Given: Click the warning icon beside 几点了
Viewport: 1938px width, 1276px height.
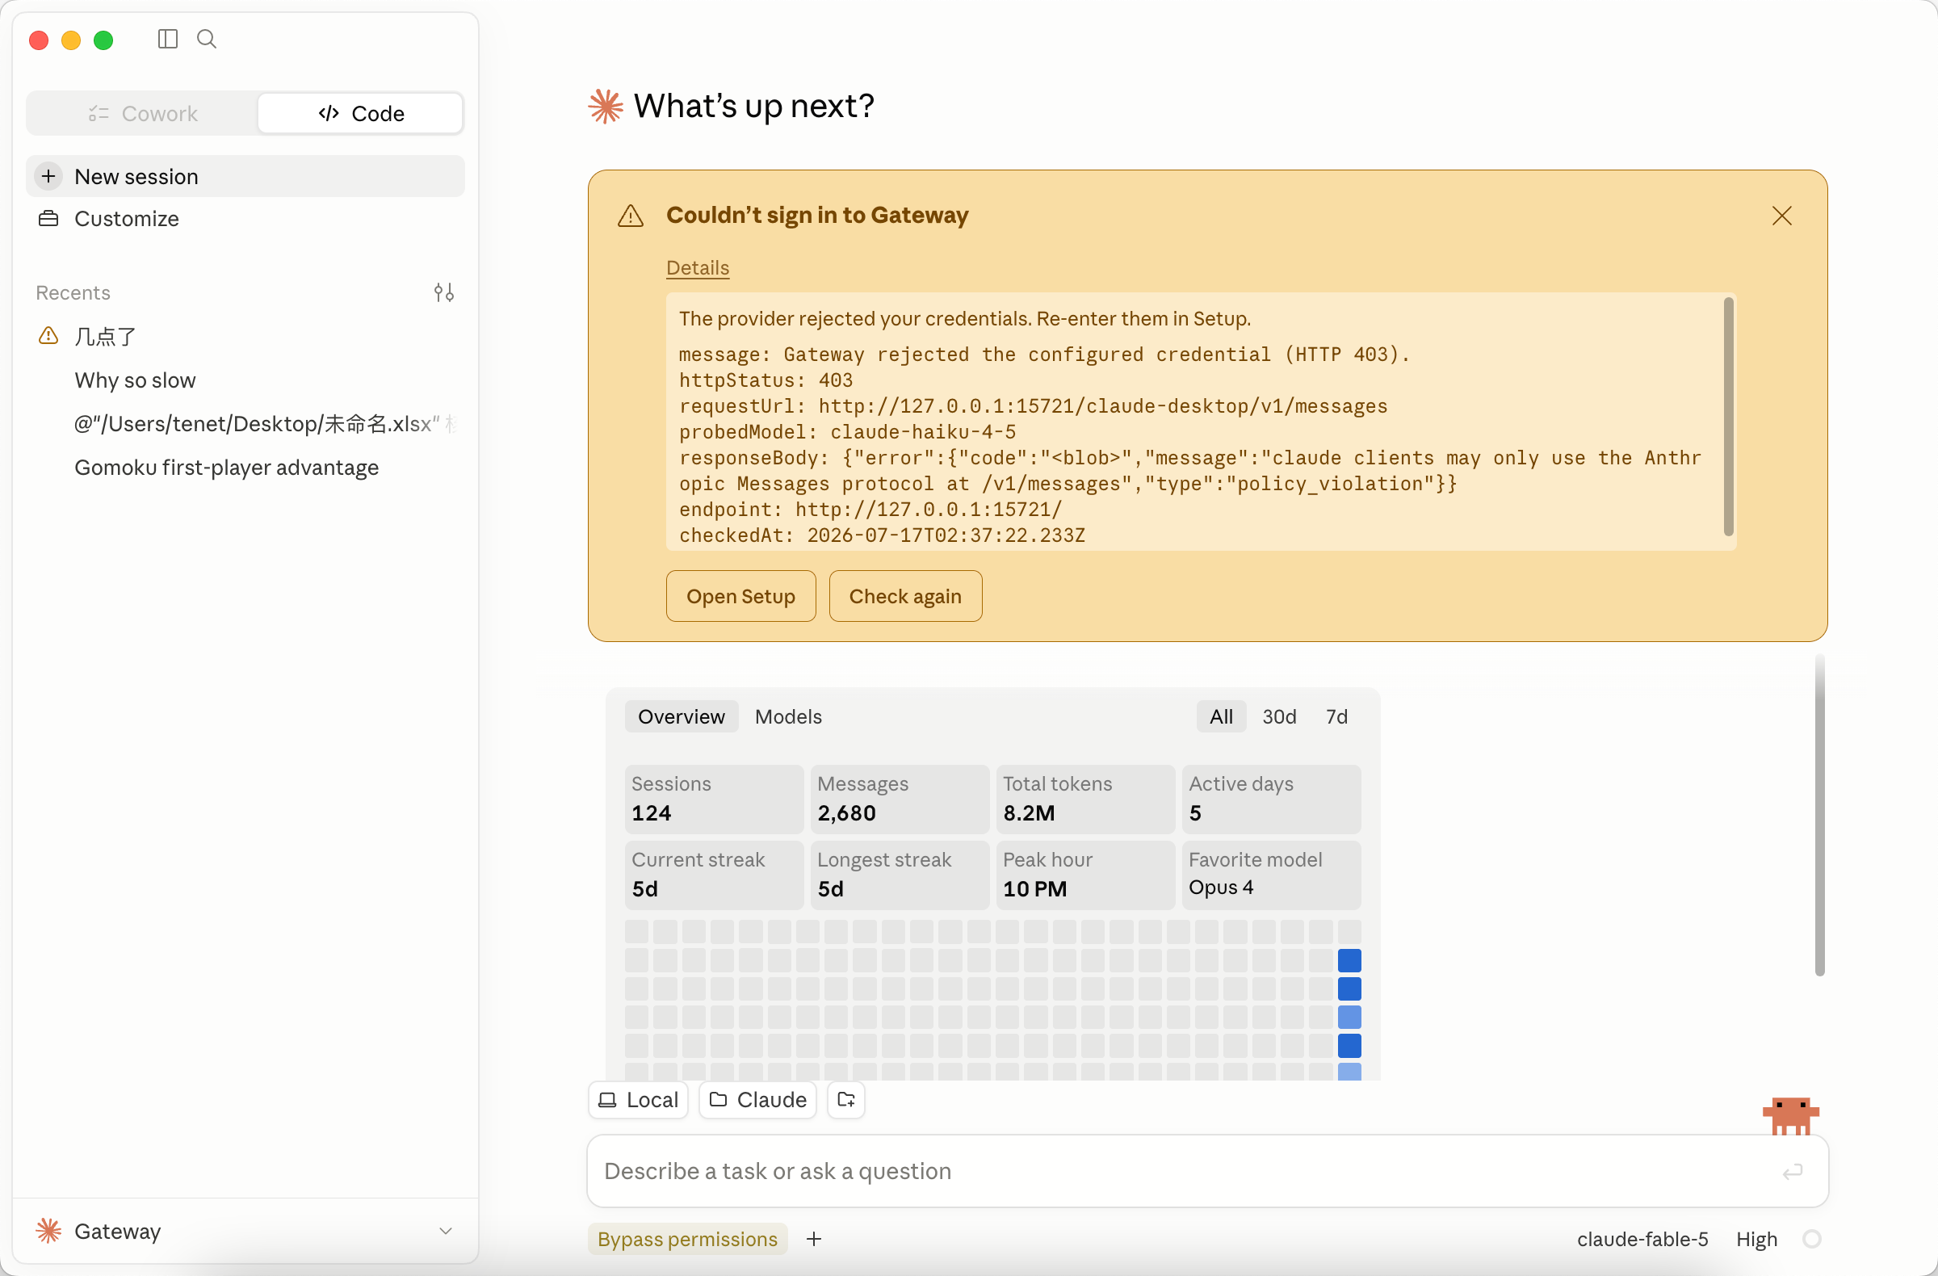Looking at the screenshot, I should tap(49, 335).
